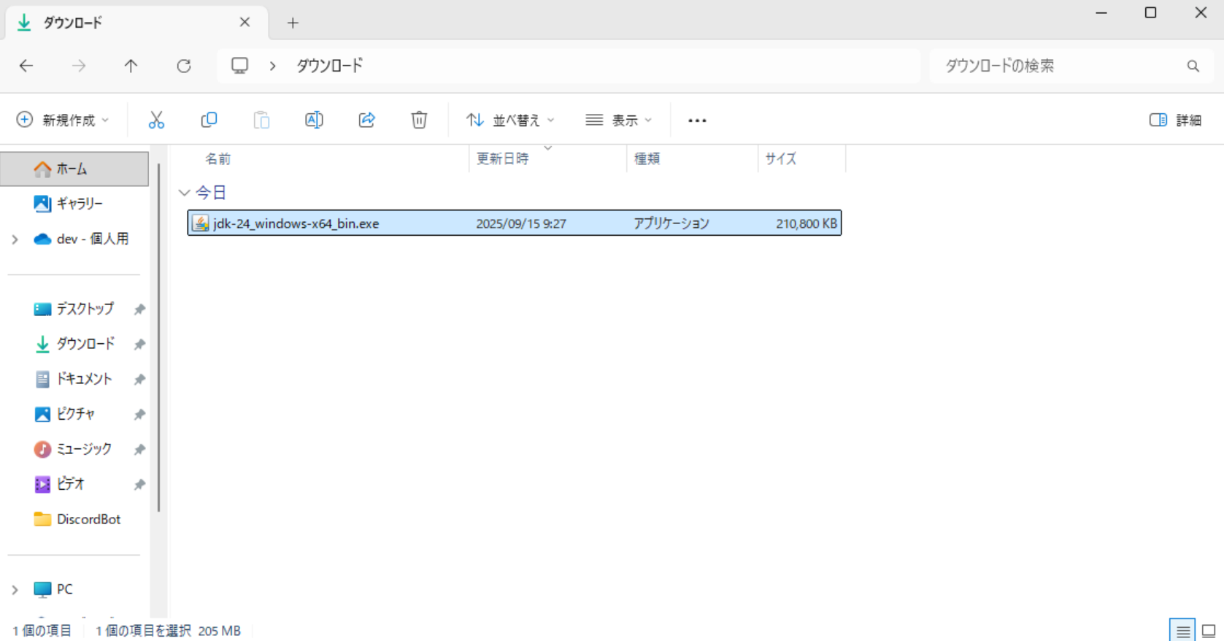Collapse the 今日 group
This screenshot has height=641, width=1224.
pyautogui.click(x=184, y=193)
